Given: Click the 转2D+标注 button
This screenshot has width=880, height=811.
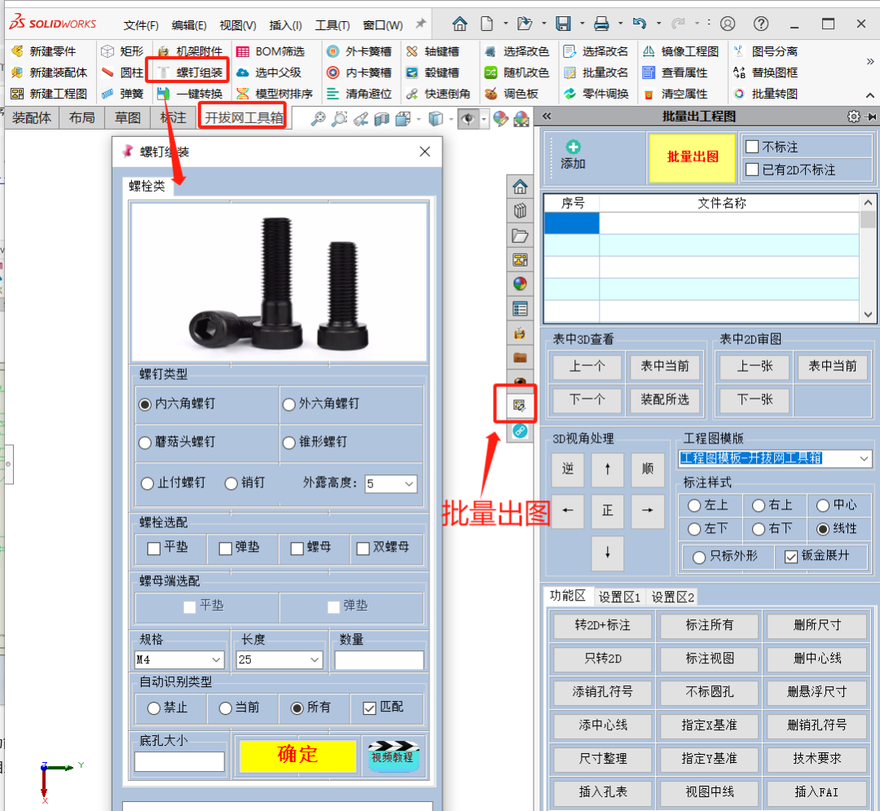Looking at the screenshot, I should coord(602,625).
